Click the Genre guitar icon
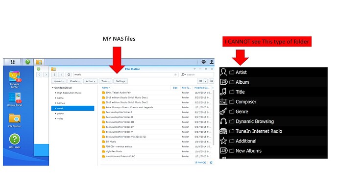The width and height of the screenshot is (338, 190). pyautogui.click(x=223, y=111)
